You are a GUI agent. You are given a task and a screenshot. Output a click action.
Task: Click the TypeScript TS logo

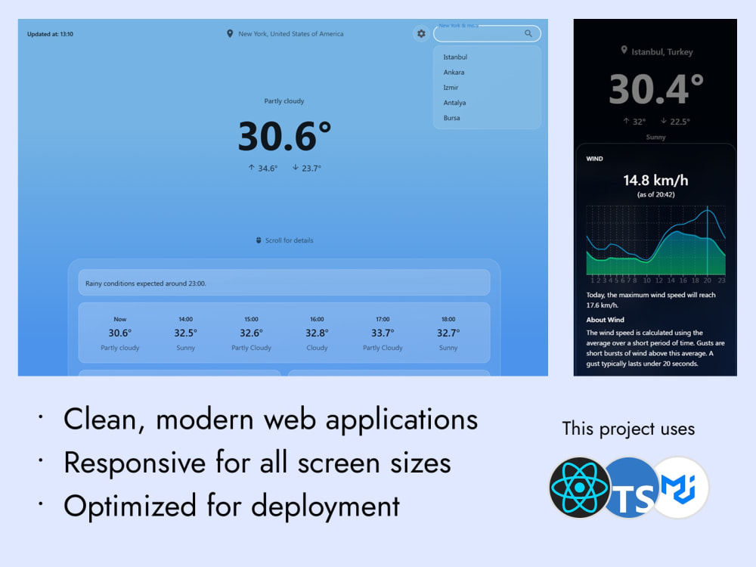631,488
